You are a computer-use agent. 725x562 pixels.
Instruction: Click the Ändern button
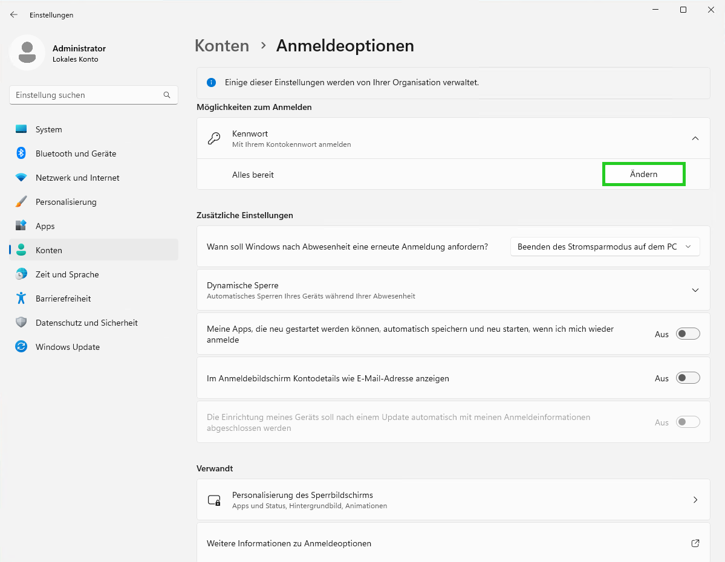tap(643, 174)
